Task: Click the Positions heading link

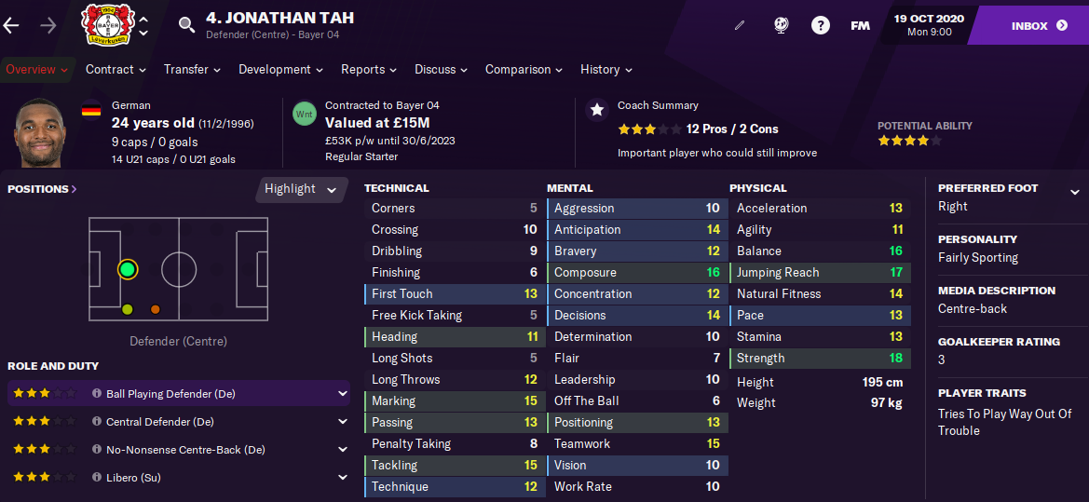Action: point(42,189)
